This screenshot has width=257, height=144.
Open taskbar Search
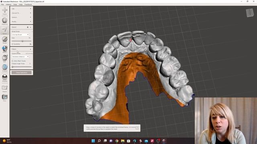99,141
